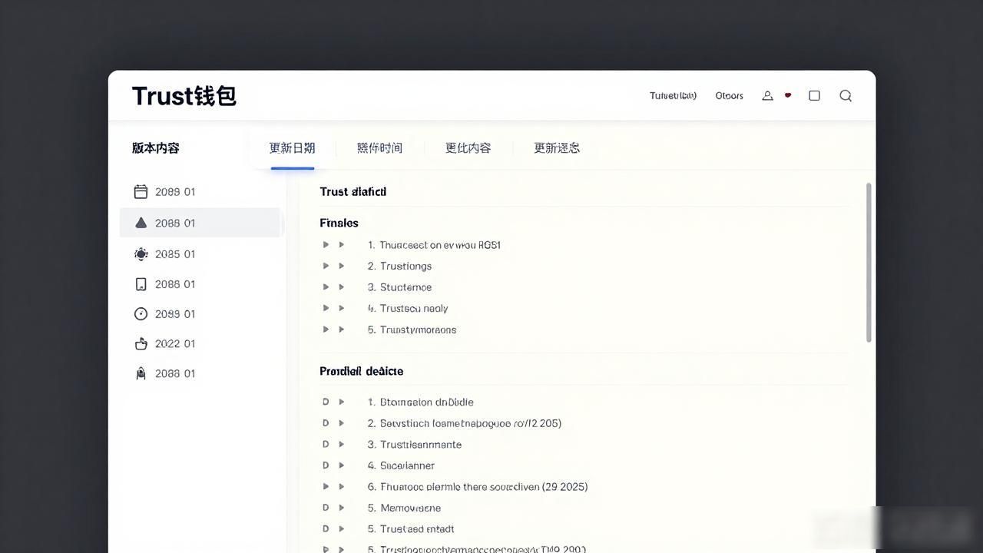Click D marker in '5. Memovracne' row
Viewport: 983px width, 553px height.
326,508
